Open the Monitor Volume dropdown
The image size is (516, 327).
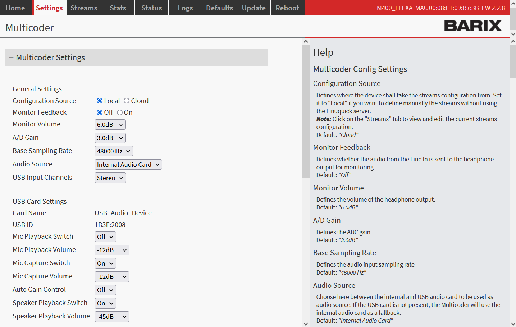pyautogui.click(x=110, y=125)
